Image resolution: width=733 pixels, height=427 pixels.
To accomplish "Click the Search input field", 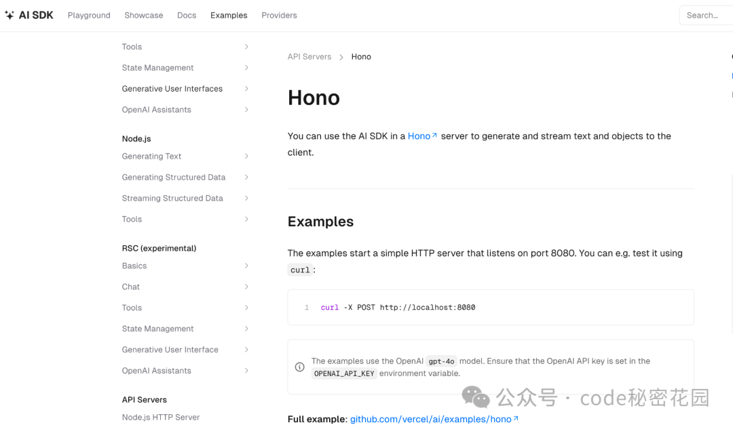I will click(705, 15).
